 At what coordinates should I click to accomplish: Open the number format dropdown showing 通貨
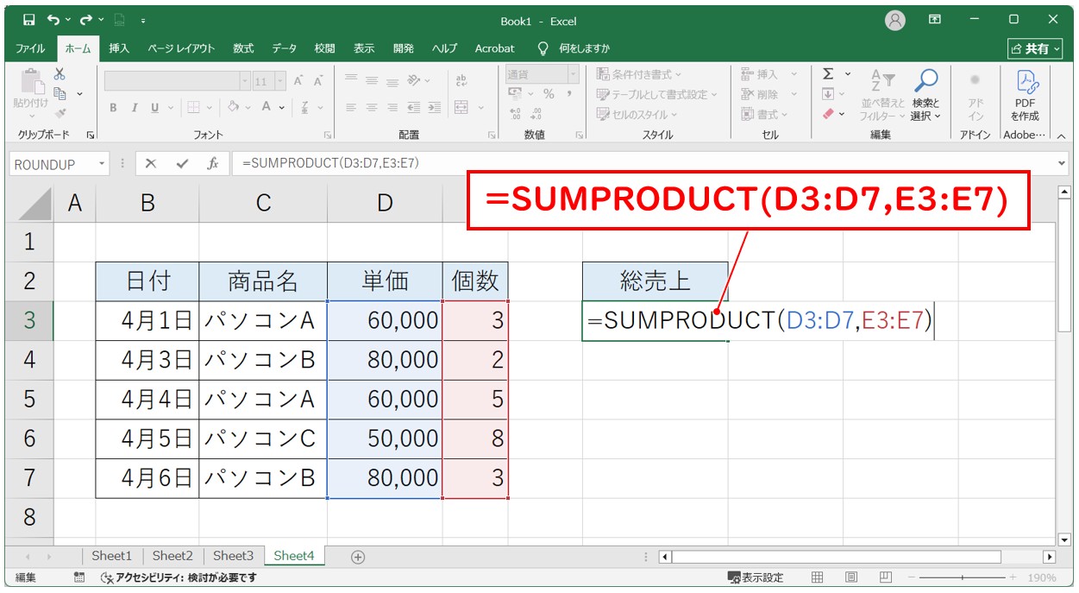click(572, 75)
